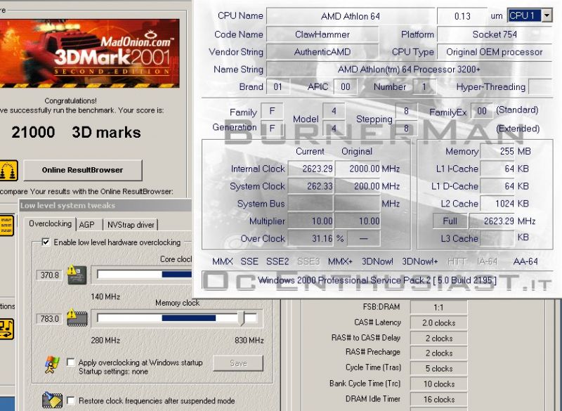The width and height of the screenshot is (562, 411).
Task: Click the Athlon 64 Processor 3200+ name string
Action: [x=409, y=69]
